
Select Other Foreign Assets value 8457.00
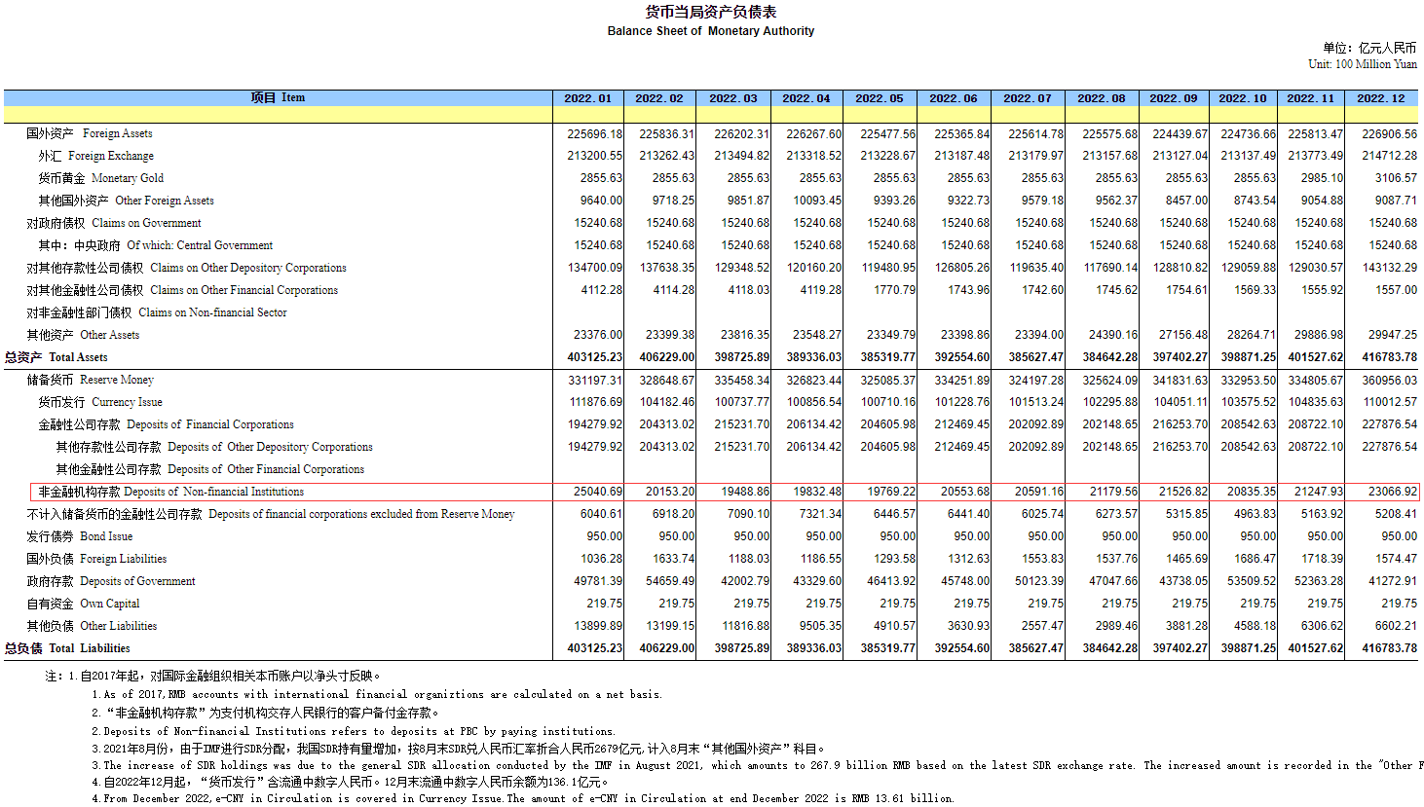coord(1186,202)
